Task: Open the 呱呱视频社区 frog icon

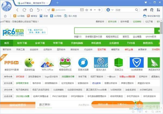Action: click(65, 62)
